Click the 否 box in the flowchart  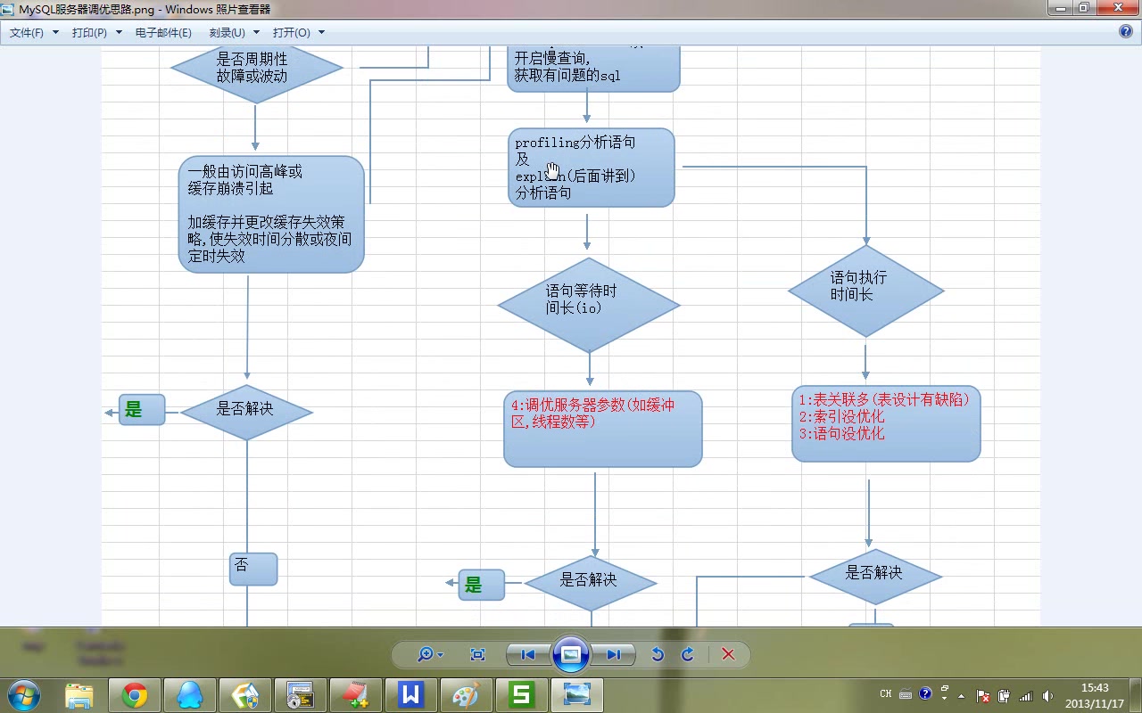coord(253,569)
